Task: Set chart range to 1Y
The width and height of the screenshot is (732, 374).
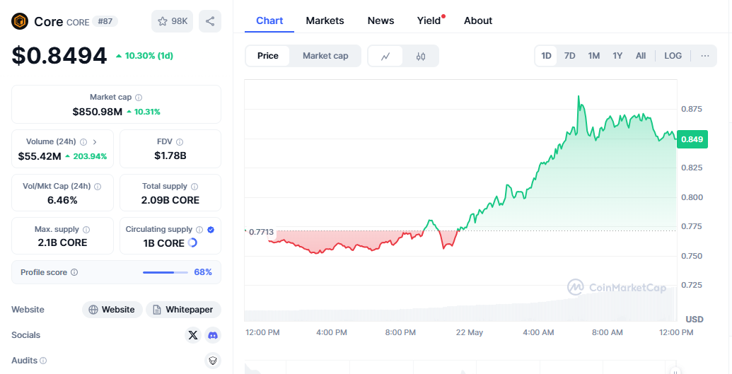Action: click(617, 56)
